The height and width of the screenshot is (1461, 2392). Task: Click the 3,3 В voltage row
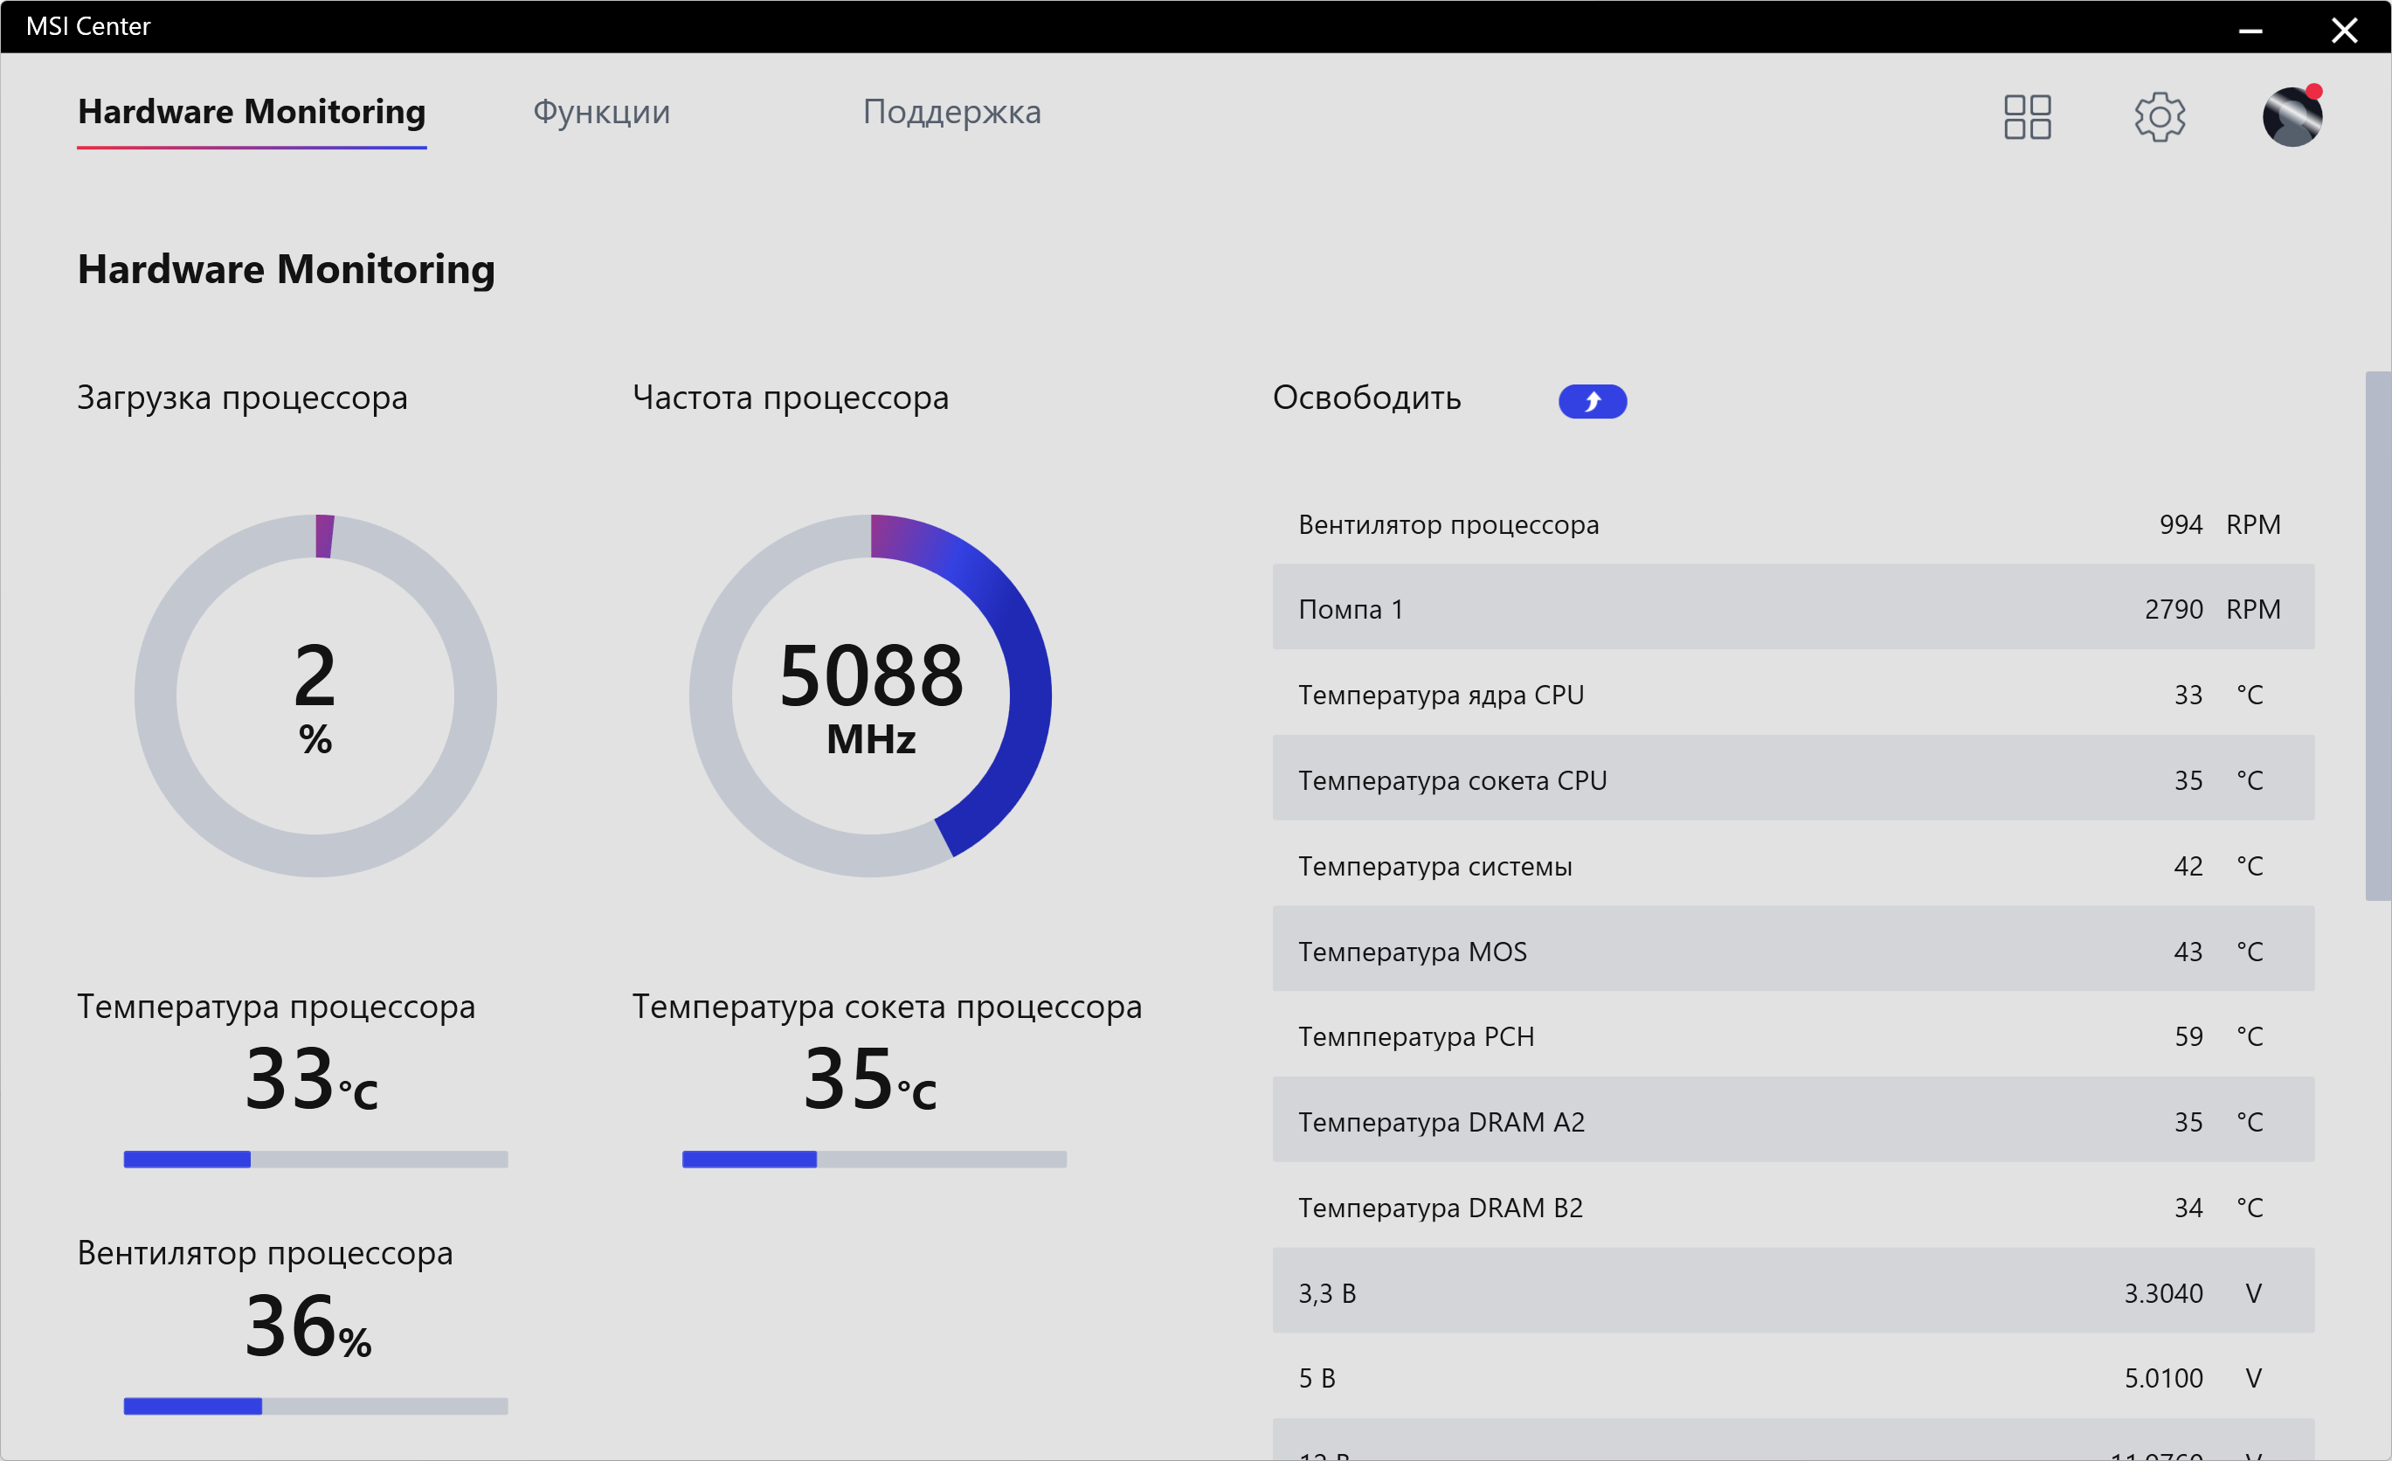pyautogui.click(x=1792, y=1291)
